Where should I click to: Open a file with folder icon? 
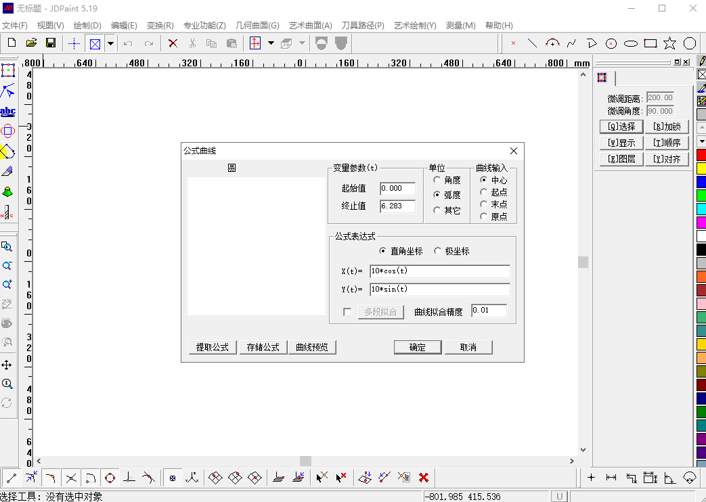[x=31, y=43]
